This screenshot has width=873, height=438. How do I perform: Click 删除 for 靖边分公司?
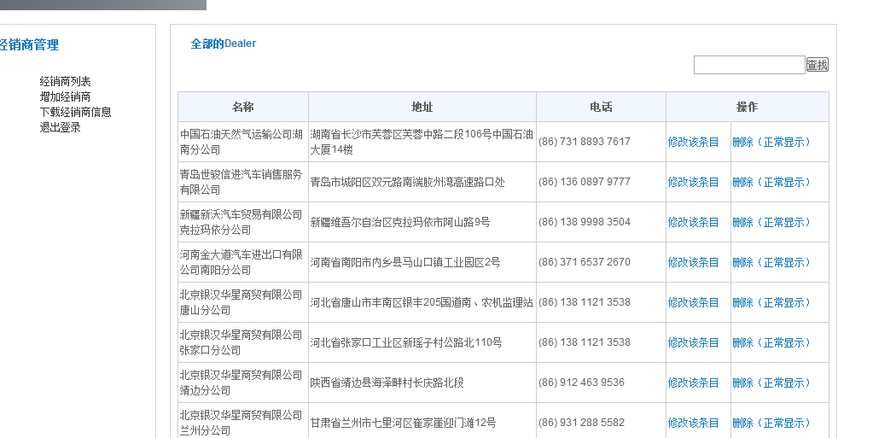(771, 383)
